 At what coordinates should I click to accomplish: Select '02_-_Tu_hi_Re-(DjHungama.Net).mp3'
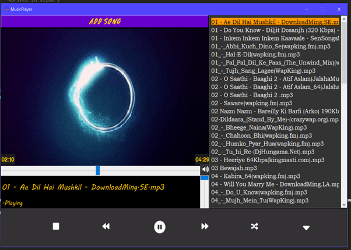click(x=263, y=152)
